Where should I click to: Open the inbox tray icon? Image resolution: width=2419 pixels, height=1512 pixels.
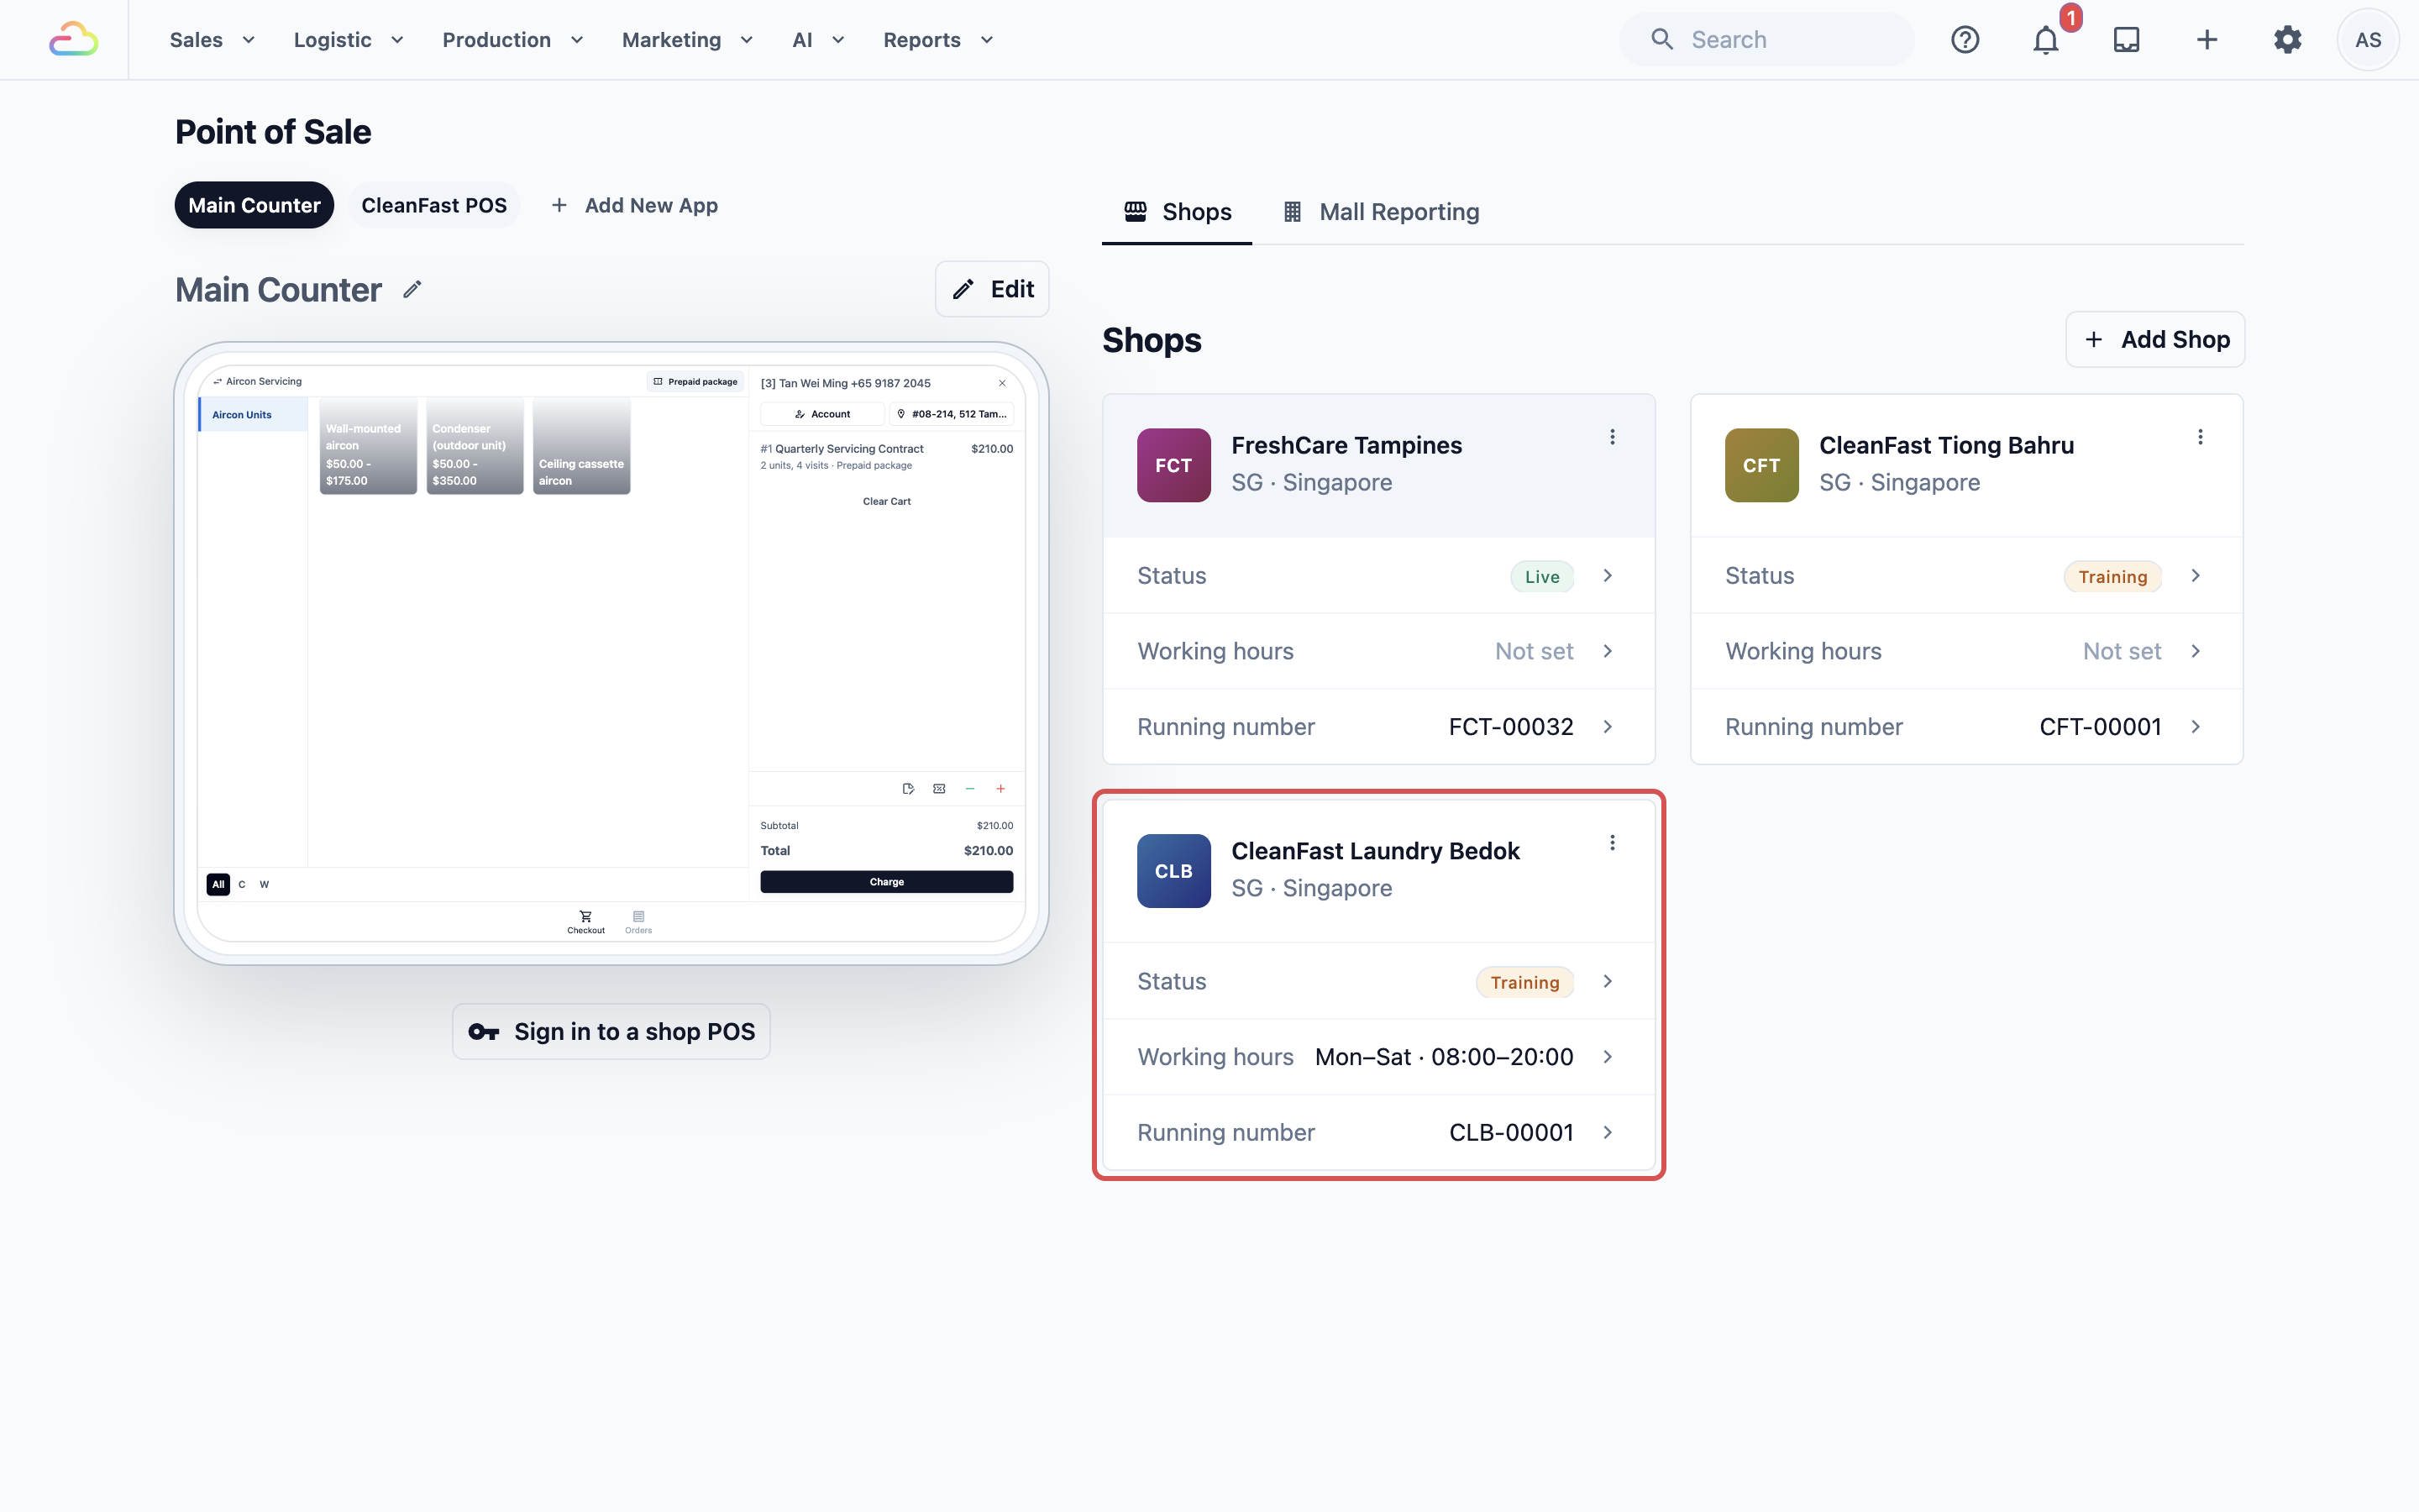(2126, 40)
